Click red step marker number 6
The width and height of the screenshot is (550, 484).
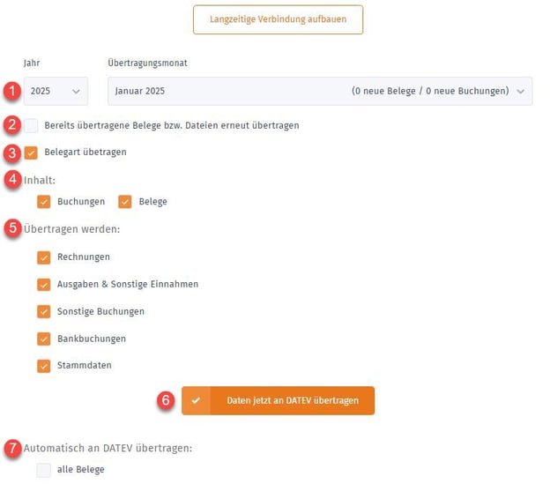pos(166,400)
